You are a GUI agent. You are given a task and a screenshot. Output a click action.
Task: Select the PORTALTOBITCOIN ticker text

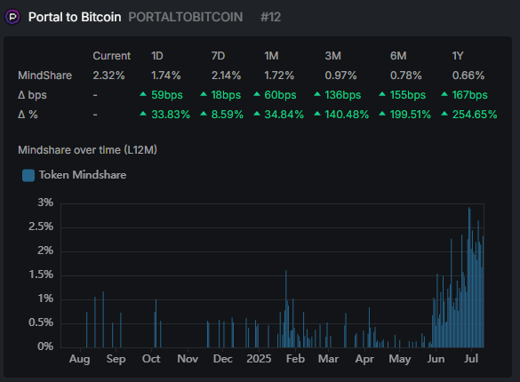[x=186, y=17]
